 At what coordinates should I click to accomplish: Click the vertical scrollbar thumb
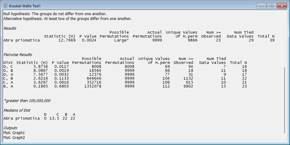[285, 100]
